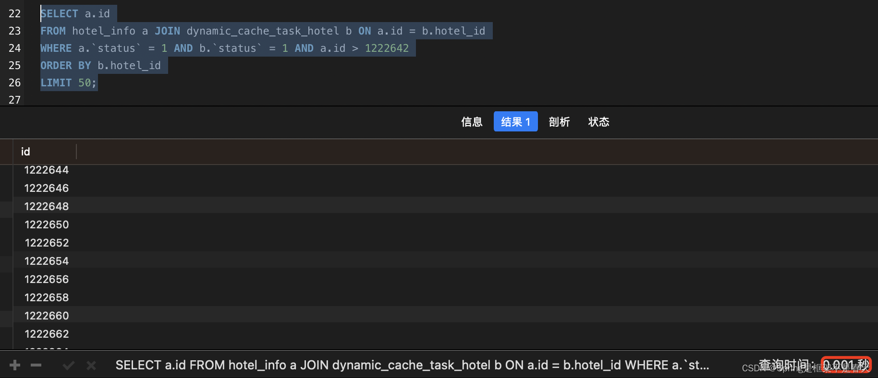Switch to the 结果 1 tab
The image size is (878, 378).
point(515,122)
